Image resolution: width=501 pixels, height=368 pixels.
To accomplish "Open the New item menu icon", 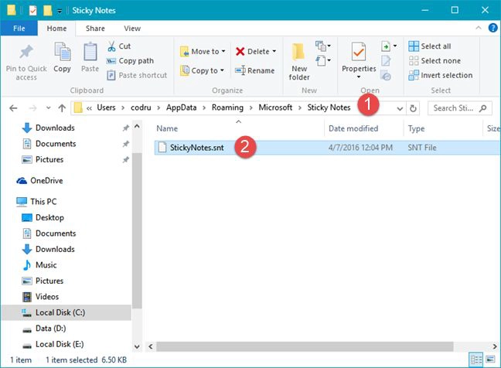I will pos(323,46).
